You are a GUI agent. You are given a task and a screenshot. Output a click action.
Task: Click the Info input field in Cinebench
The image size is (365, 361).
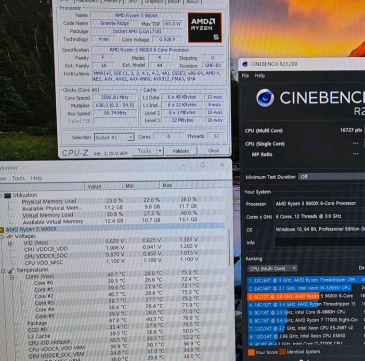coord(320,242)
